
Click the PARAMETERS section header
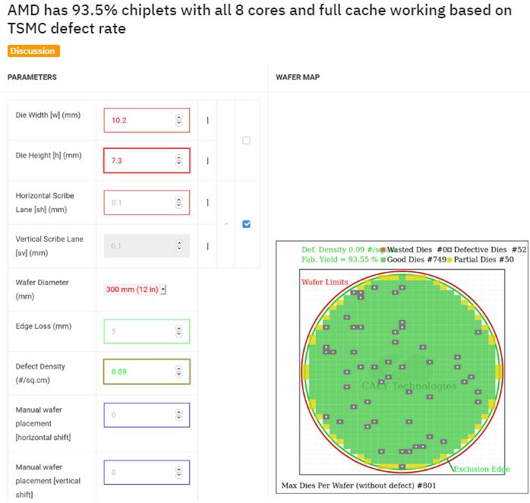(32, 78)
